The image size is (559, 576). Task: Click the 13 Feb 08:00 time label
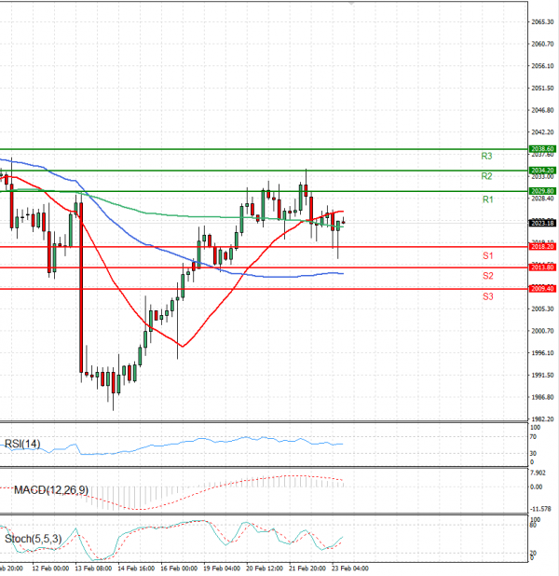[93, 569]
